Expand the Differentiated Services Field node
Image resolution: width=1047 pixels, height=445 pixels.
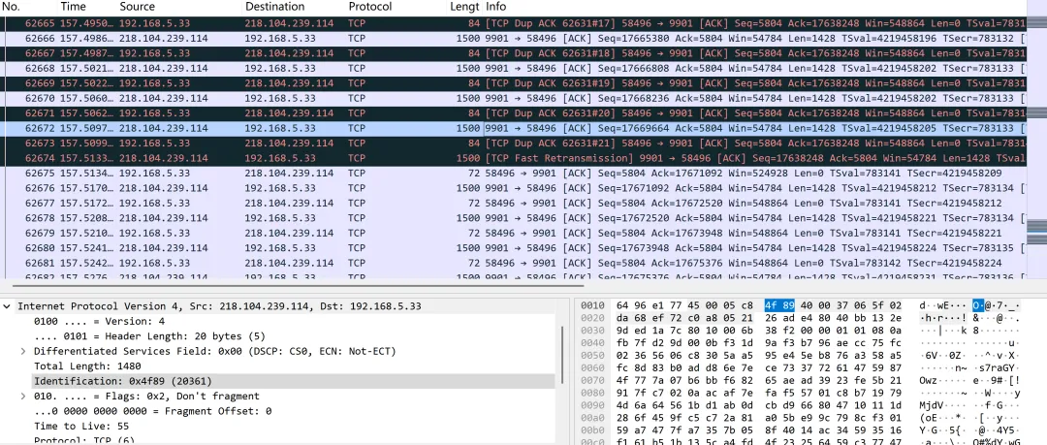pyautogui.click(x=23, y=352)
